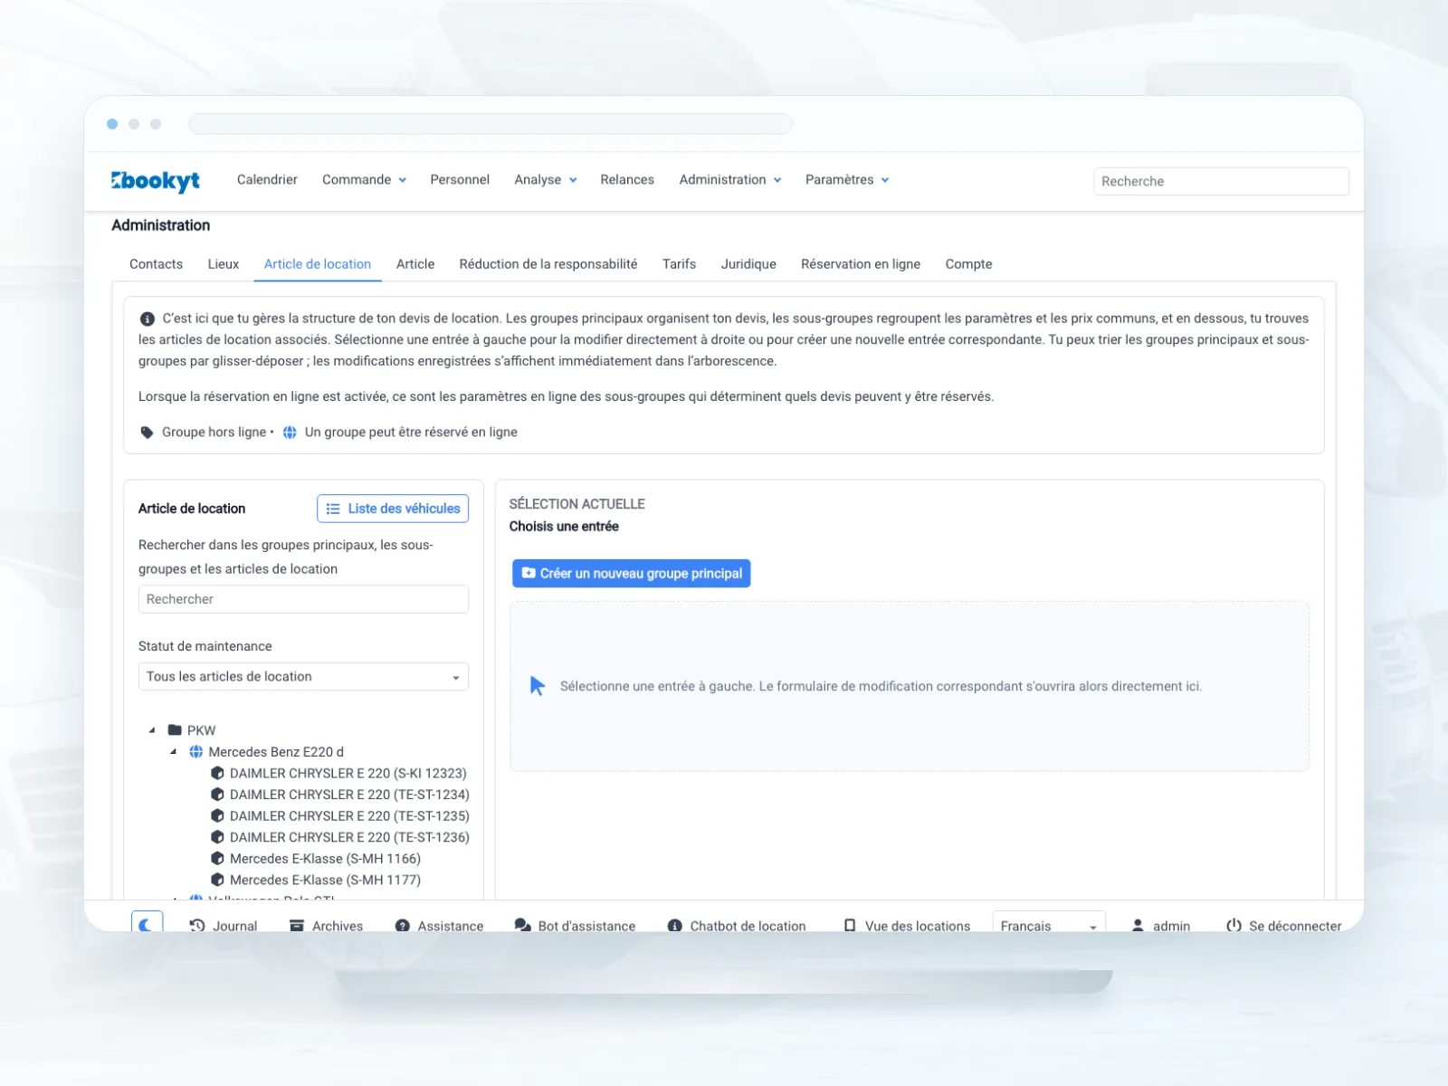This screenshot has width=1448, height=1086.
Task: Click Liste des véhicules button
Action: (x=393, y=509)
